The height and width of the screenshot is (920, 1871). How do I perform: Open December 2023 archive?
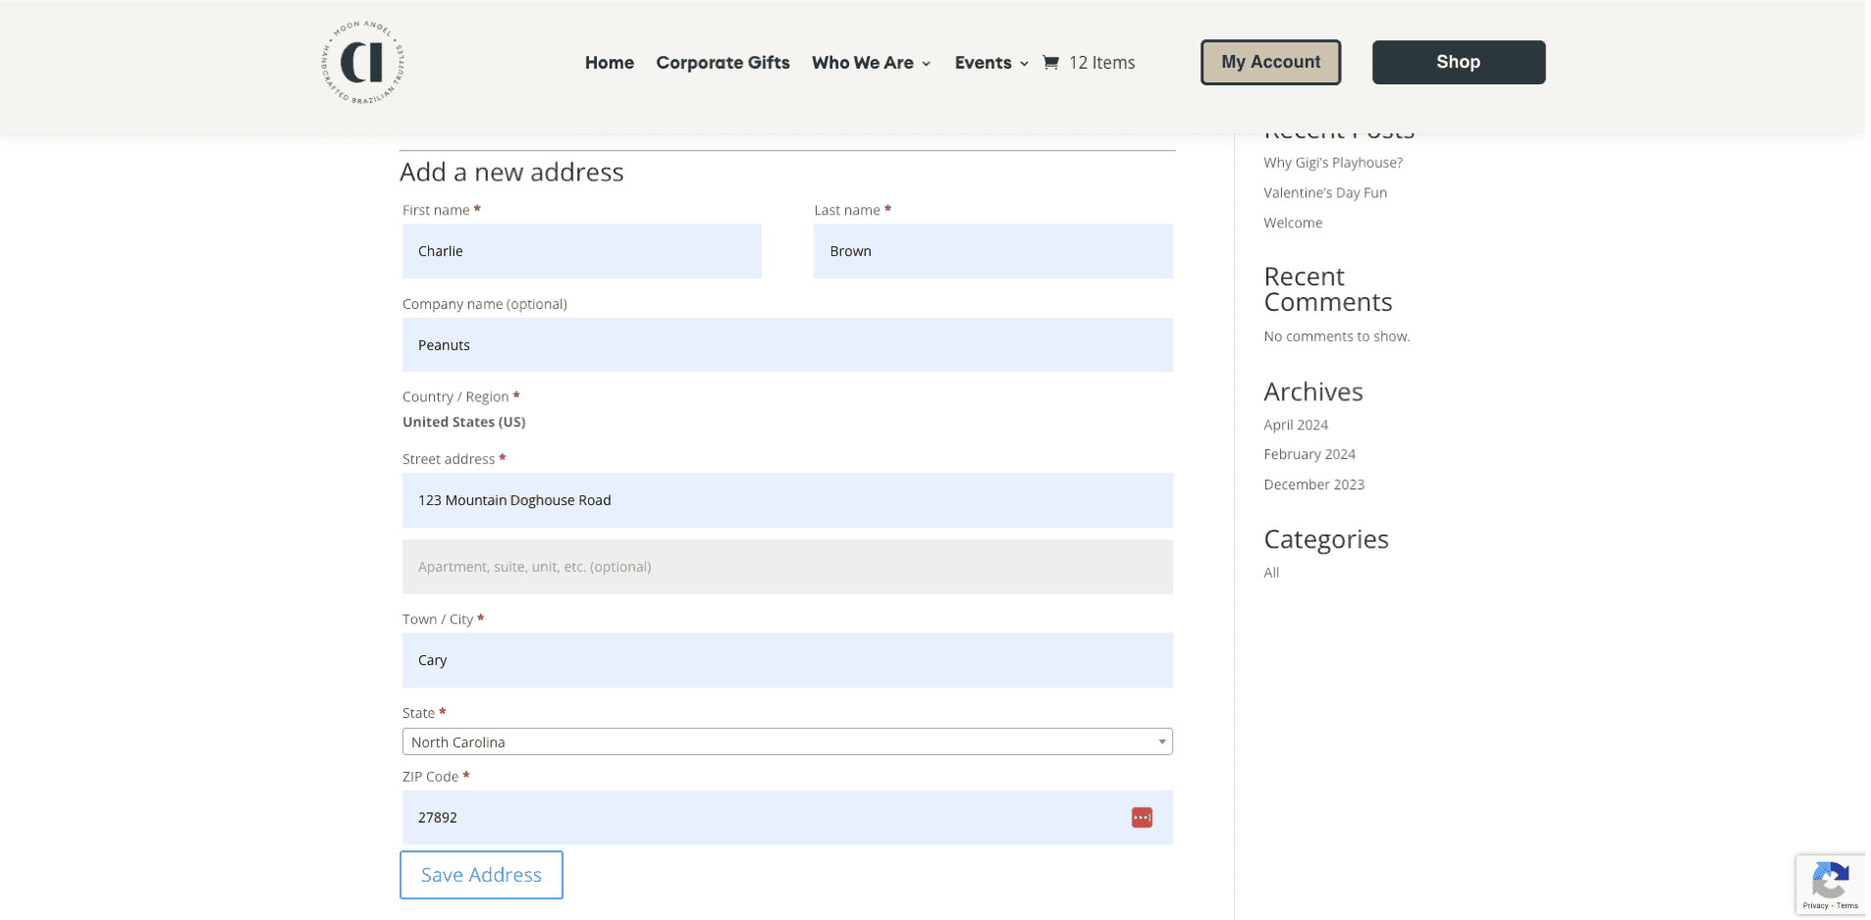(x=1313, y=485)
